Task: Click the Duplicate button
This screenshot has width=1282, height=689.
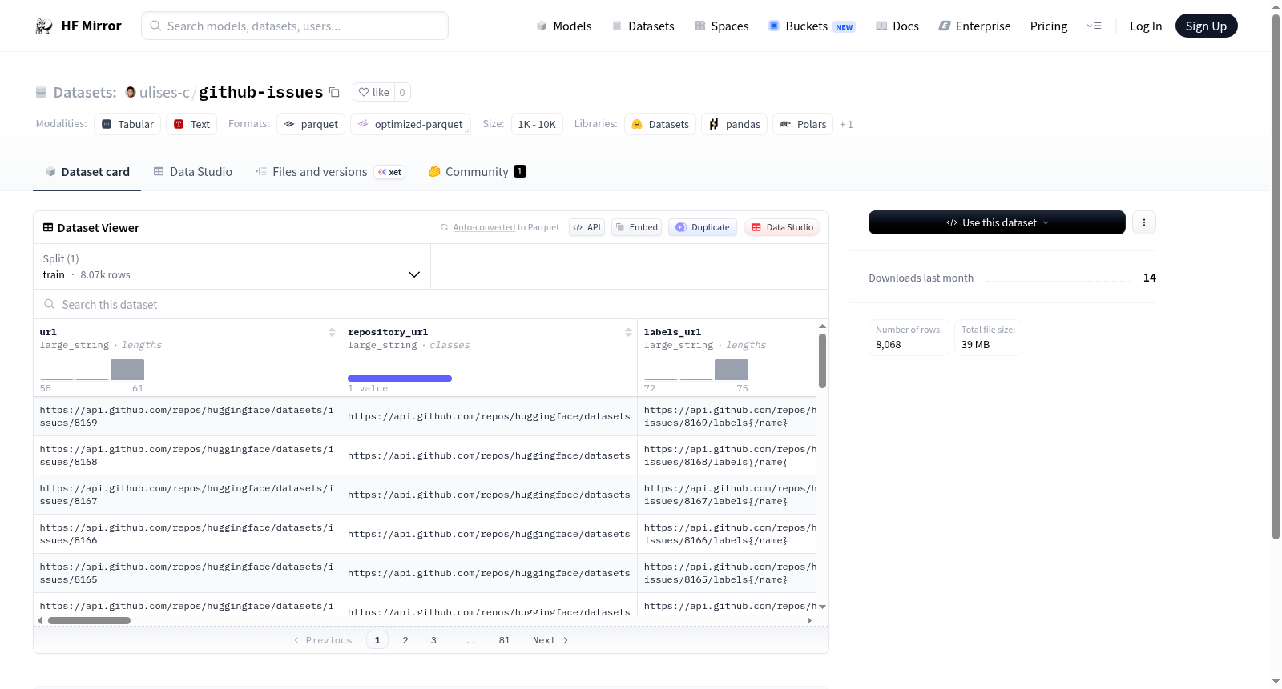Action: [x=703, y=227]
